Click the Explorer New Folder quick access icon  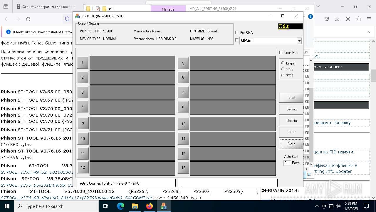tap(104, 9)
